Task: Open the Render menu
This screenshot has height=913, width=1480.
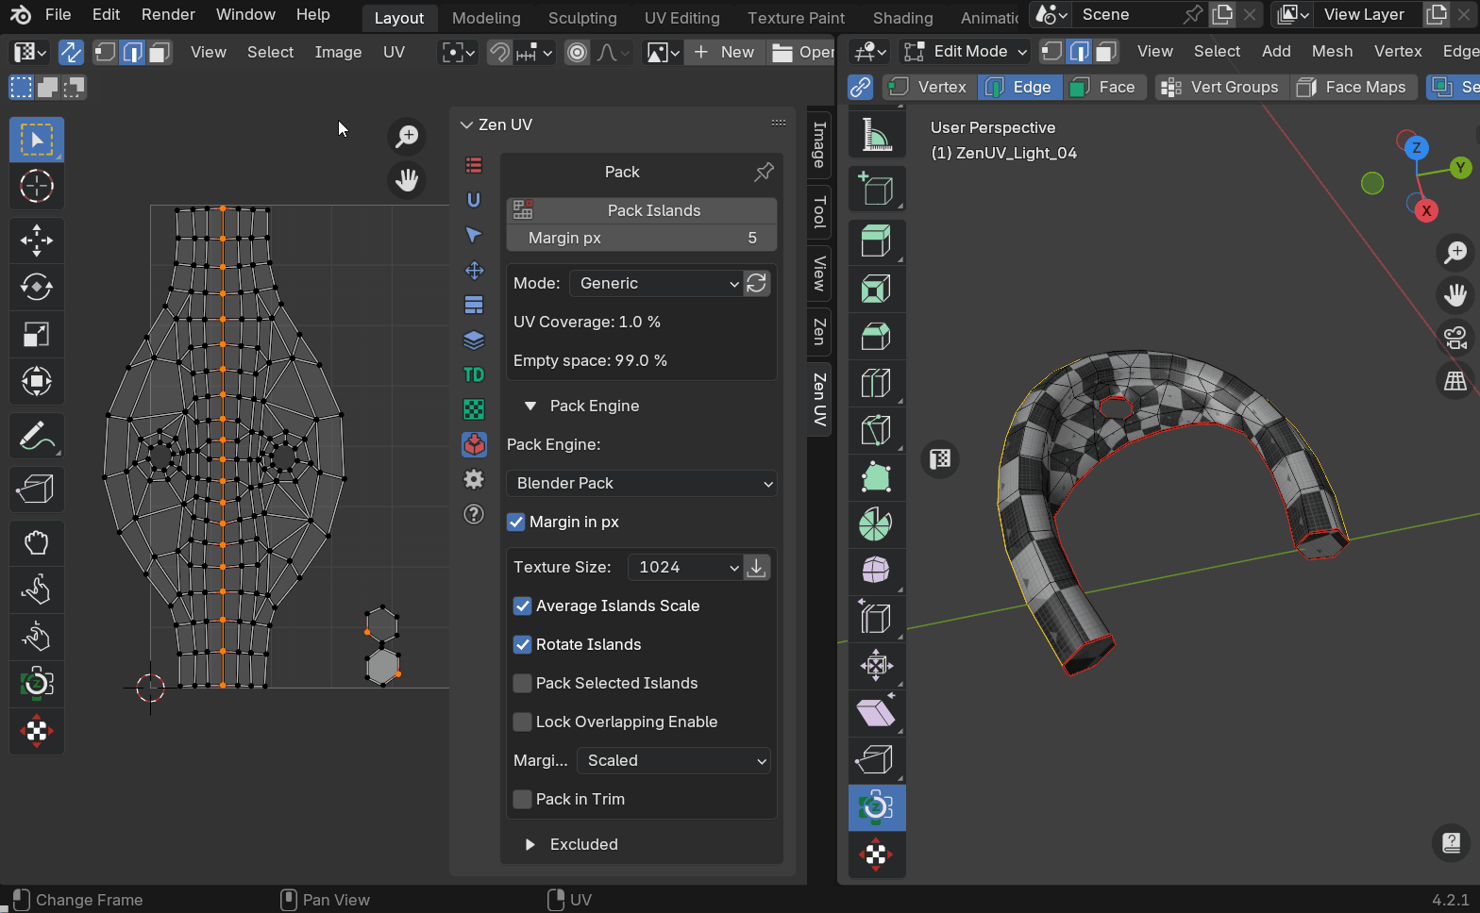Action: click(x=168, y=14)
